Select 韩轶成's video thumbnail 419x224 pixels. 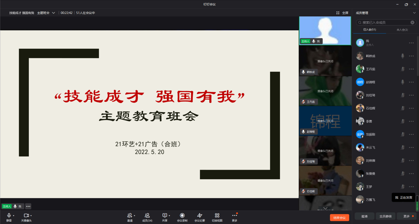[325, 61]
